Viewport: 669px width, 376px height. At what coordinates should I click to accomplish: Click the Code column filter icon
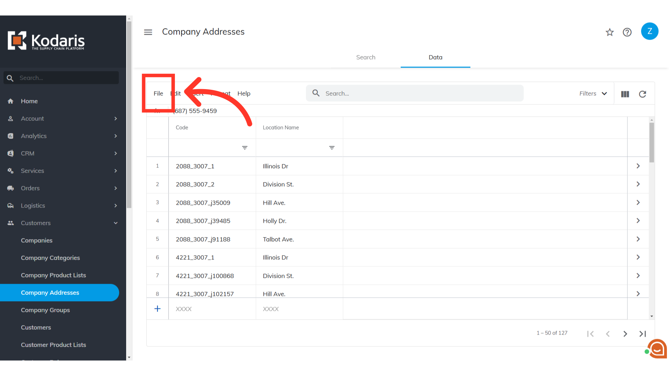[245, 148]
